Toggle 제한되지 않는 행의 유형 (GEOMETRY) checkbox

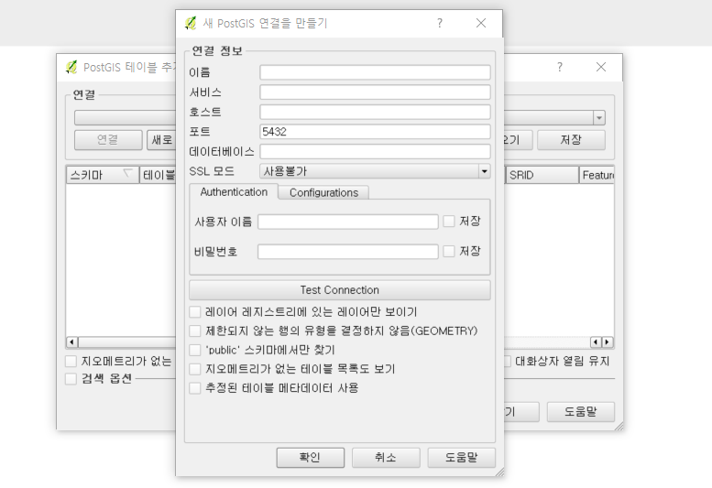point(195,331)
